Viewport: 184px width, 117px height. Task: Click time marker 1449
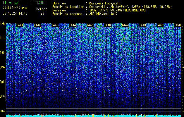point(160,25)
